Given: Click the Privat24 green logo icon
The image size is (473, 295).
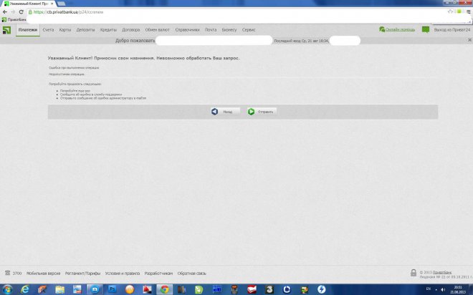Looking at the screenshot, I should 7,30.
